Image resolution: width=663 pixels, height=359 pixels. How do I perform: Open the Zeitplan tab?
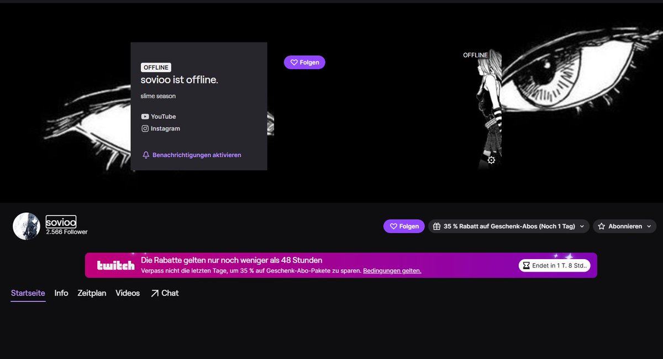pyautogui.click(x=92, y=293)
